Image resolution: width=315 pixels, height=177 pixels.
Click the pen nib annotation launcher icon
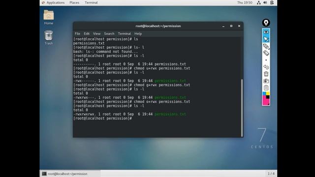[x=266, y=23]
